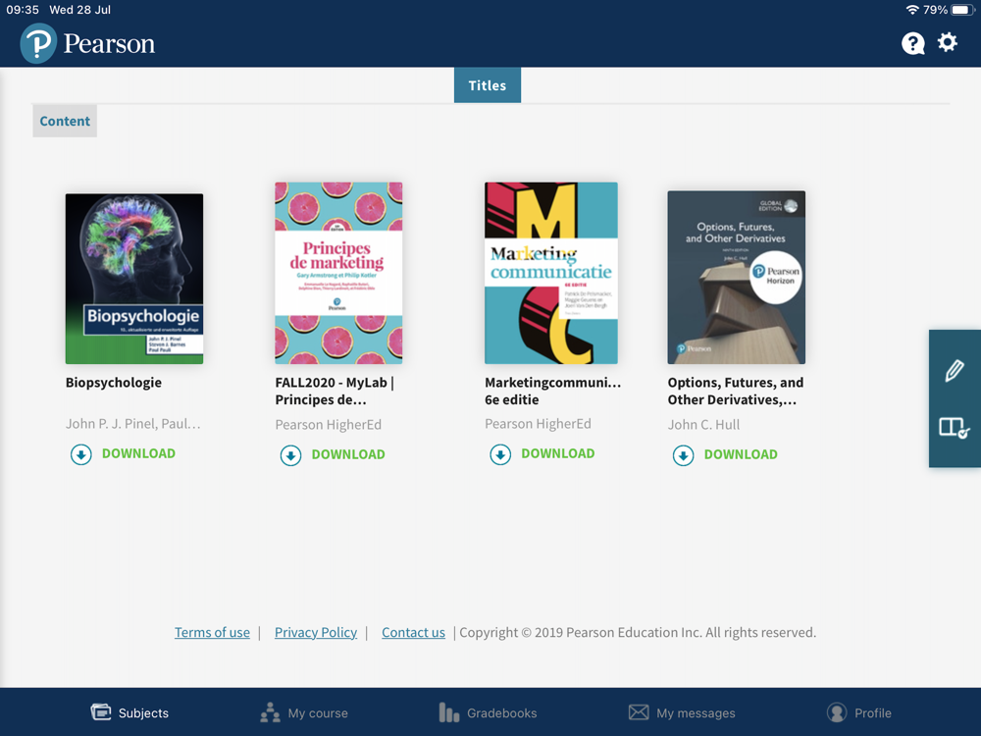
Task: Open Subjects label in the bottom navigation
Action: 143,712
